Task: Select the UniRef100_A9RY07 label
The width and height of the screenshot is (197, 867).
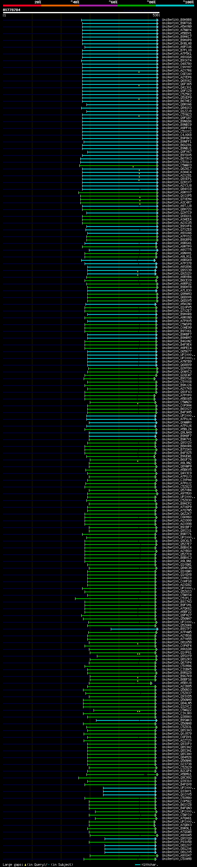Action: 177,193
